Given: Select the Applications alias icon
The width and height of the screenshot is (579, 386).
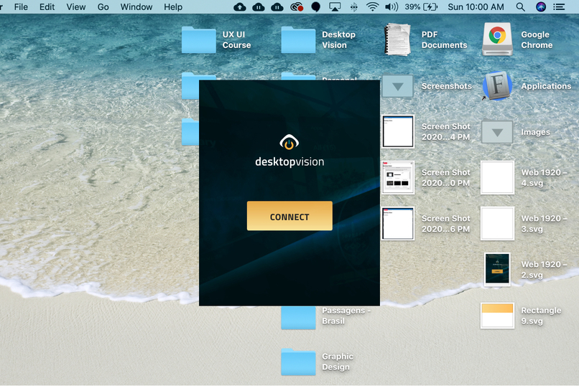Looking at the screenshot, I should point(497,86).
